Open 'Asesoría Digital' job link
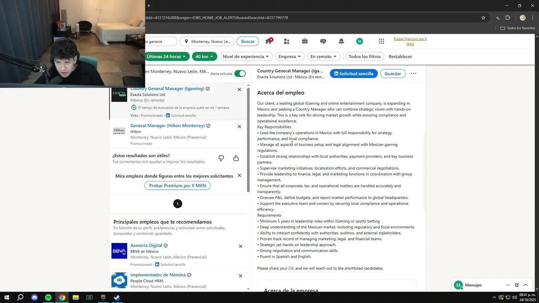Viewport: 539px width, 303px height. pos(146,245)
